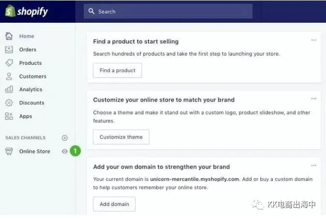This screenshot has width=326, height=219.
Task: Open options menu for Add domain card
Action: (x=313, y=165)
